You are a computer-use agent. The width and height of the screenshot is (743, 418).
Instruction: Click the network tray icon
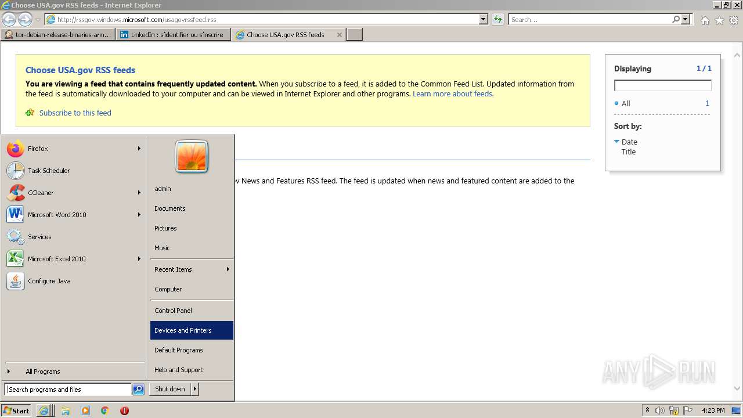tap(674, 410)
